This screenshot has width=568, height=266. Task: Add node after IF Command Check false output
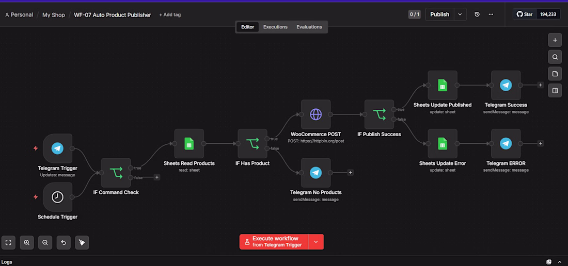click(156, 177)
